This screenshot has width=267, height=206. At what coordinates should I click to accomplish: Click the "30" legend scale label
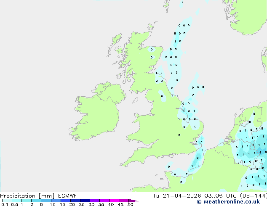91,204
